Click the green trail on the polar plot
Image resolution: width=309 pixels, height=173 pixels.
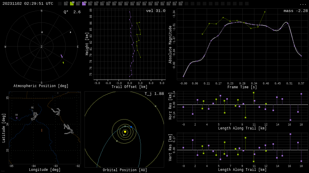63,62
